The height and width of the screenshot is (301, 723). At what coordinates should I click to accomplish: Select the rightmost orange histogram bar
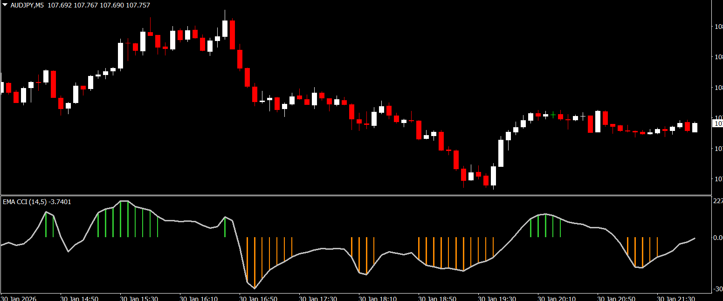click(657, 247)
